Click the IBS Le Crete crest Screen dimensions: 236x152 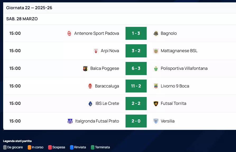click(x=90, y=104)
